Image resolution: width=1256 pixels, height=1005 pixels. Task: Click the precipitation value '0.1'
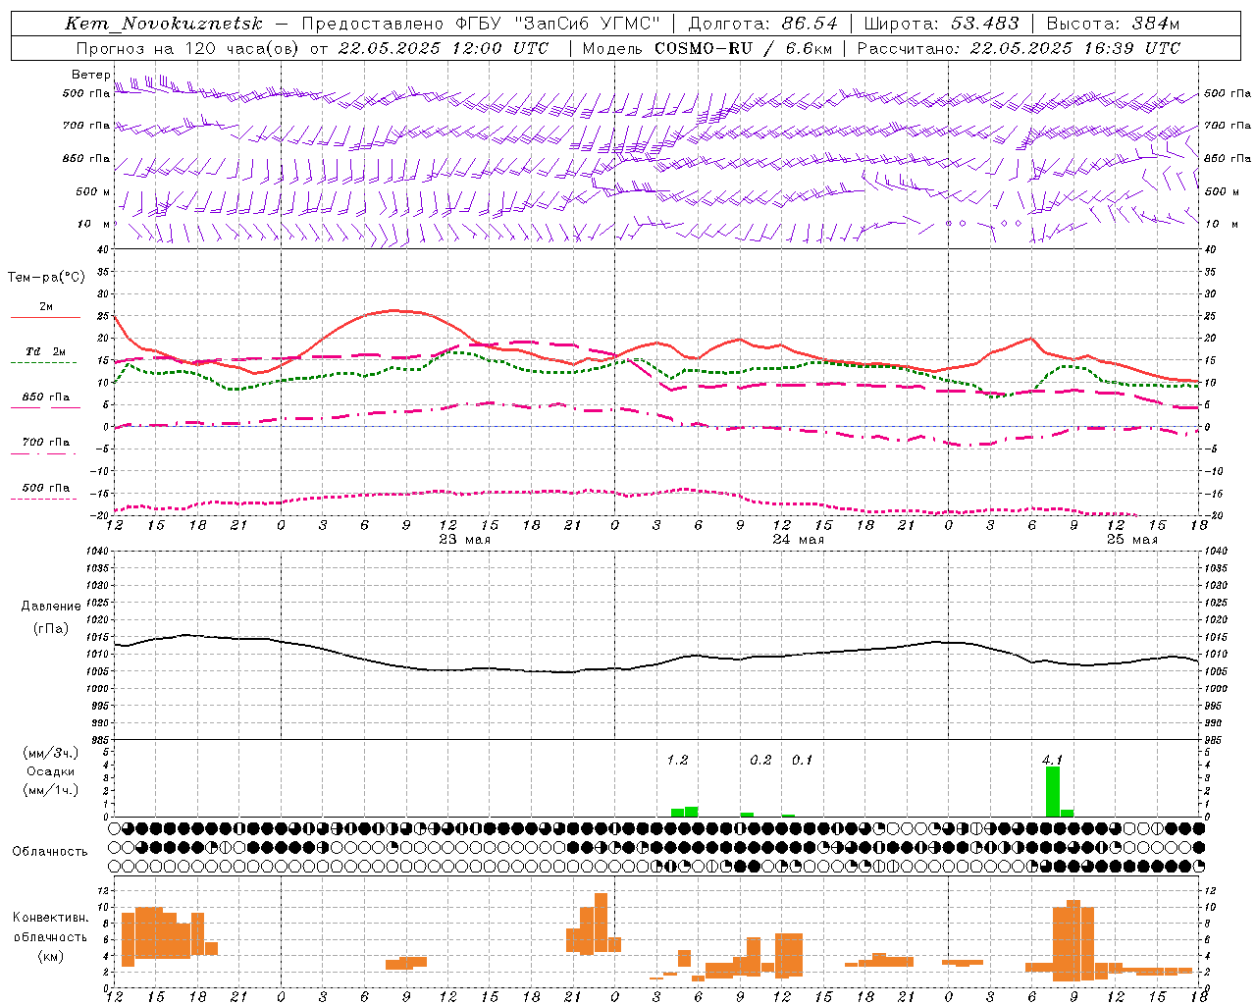pos(802,760)
